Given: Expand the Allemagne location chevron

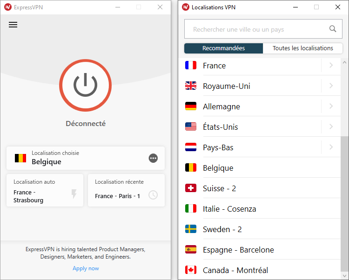Looking at the screenshot, I should (x=331, y=106).
